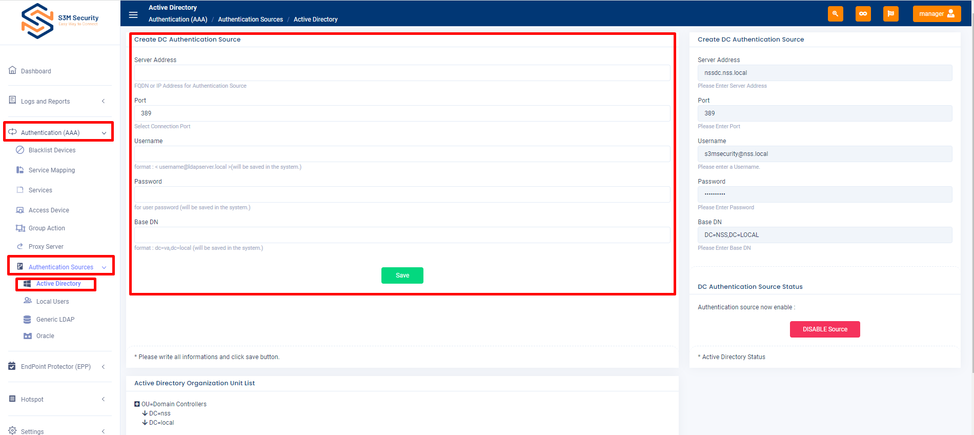Click the Authentication Sources sidebar icon
Viewport: 974px width, 435px height.
(x=20, y=266)
